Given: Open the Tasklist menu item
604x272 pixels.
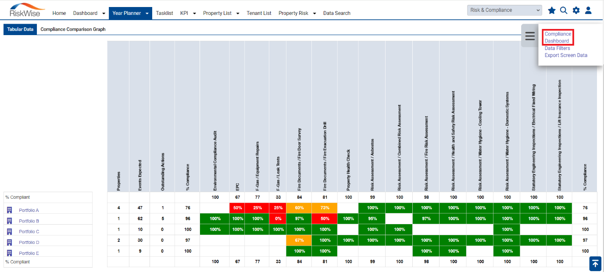Looking at the screenshot, I should [x=164, y=13].
